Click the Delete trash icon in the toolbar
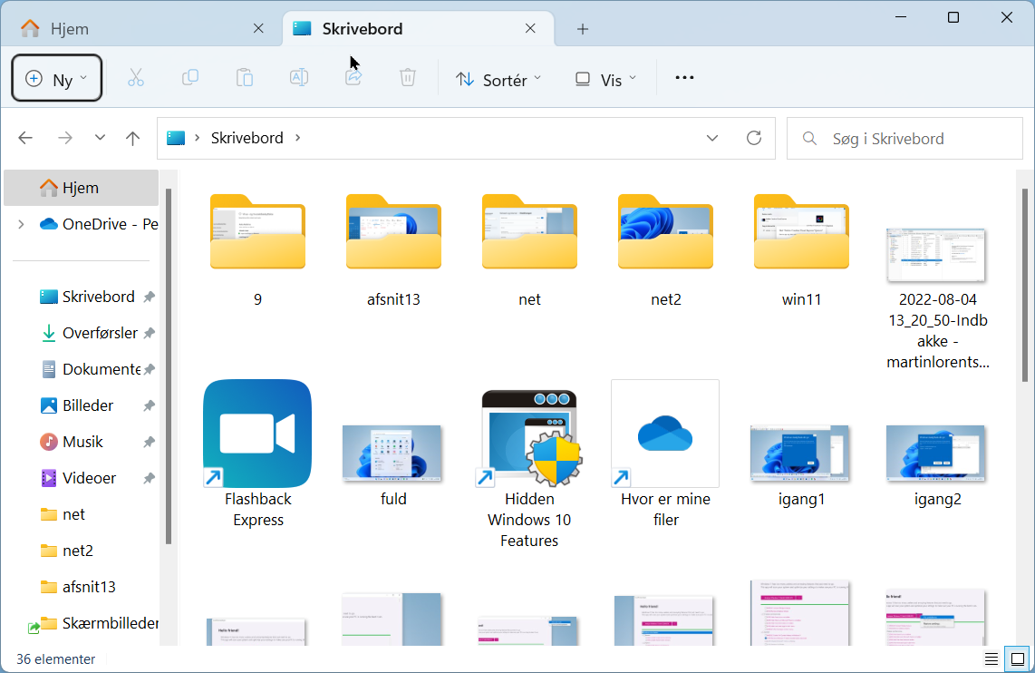Screen dimensions: 1035x673 click(x=408, y=77)
